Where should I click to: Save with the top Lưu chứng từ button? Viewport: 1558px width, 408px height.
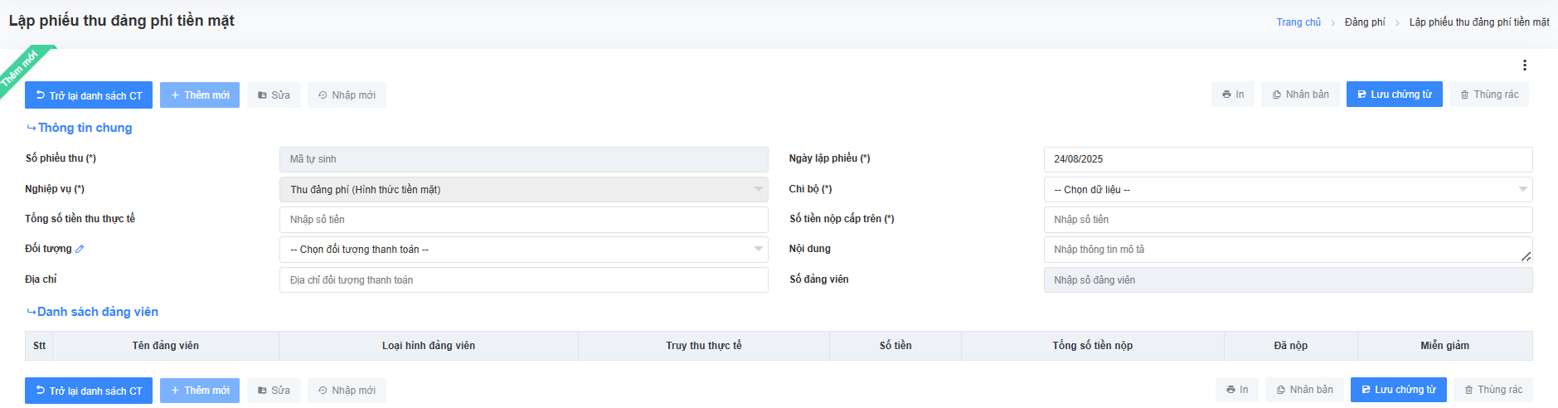point(1395,95)
